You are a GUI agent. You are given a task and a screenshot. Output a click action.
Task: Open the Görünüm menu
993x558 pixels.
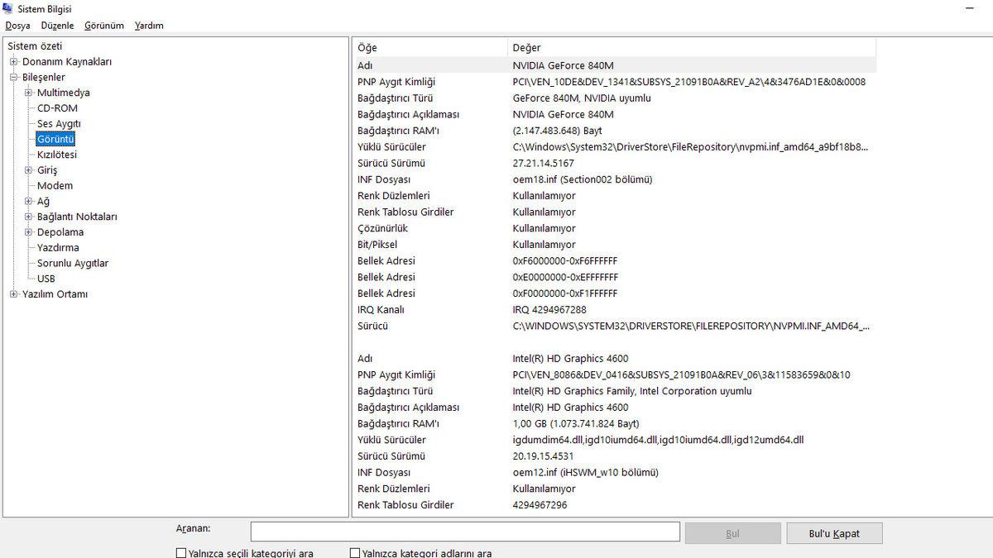[103, 26]
